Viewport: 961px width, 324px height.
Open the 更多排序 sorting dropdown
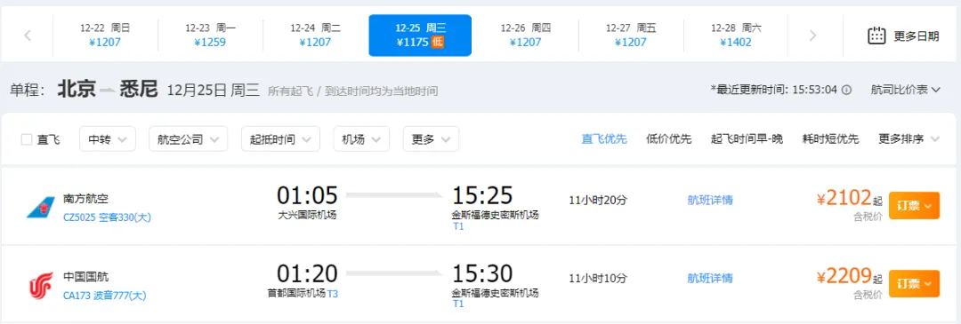[909, 138]
